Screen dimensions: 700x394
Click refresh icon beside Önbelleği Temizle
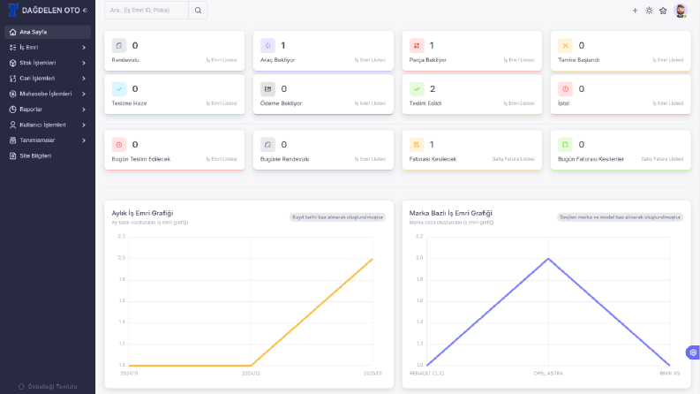tap(21, 387)
